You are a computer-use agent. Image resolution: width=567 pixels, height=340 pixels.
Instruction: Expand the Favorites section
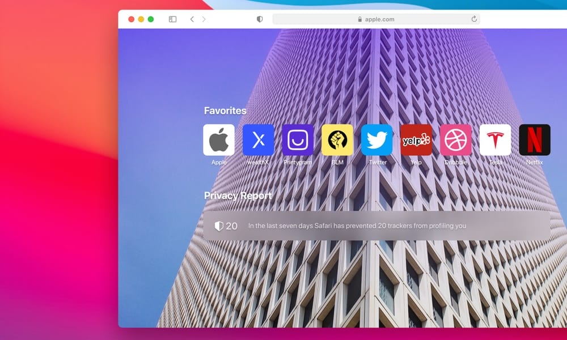tap(225, 110)
